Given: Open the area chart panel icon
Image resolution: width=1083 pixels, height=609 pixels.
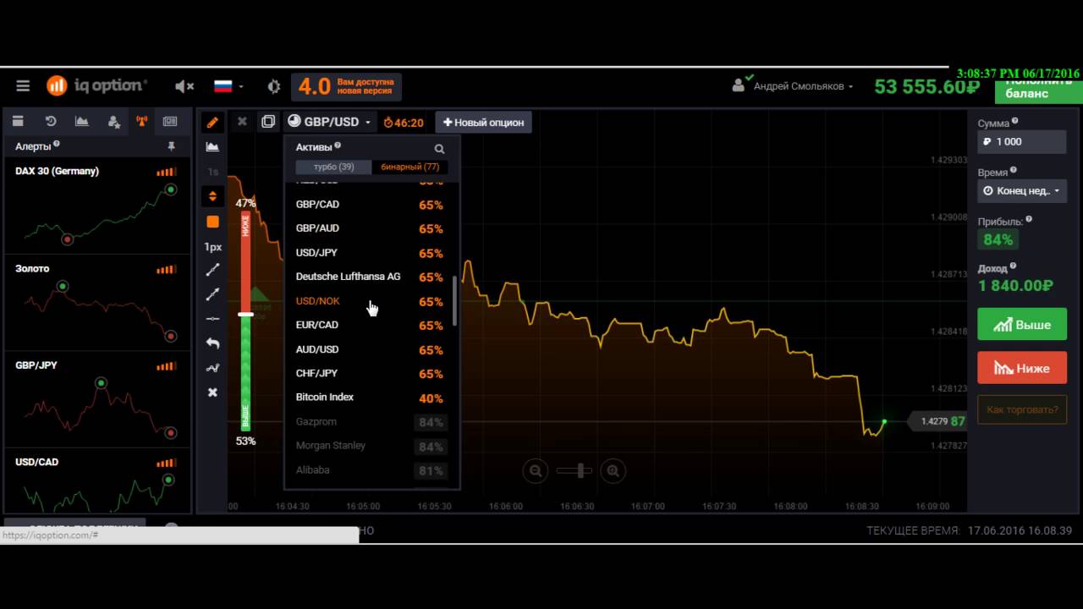Looking at the screenshot, I should pos(82,122).
